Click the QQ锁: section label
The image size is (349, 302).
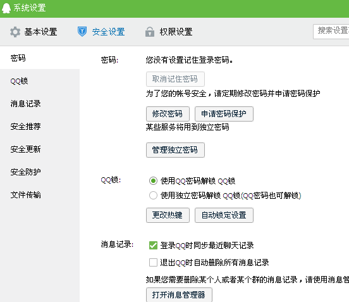coord(111,180)
